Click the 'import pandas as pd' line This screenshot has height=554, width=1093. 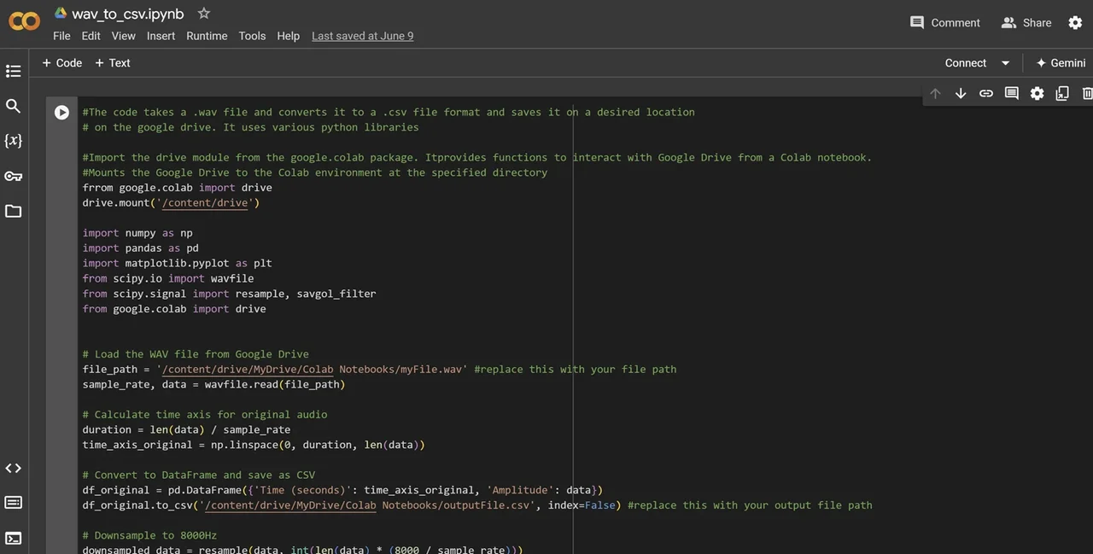(x=141, y=248)
